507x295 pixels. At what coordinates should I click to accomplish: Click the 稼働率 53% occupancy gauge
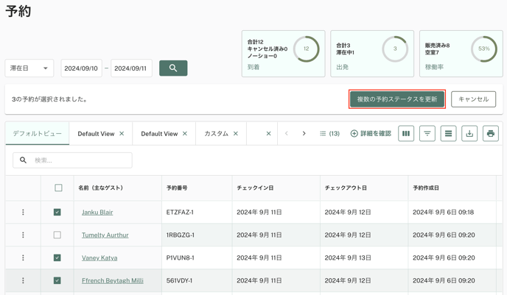tap(483, 49)
